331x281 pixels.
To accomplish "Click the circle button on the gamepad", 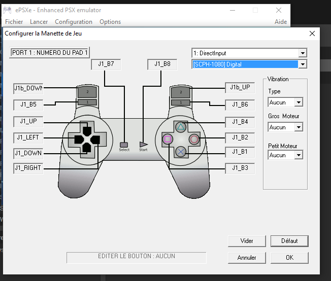I will pyautogui.click(x=194, y=139).
